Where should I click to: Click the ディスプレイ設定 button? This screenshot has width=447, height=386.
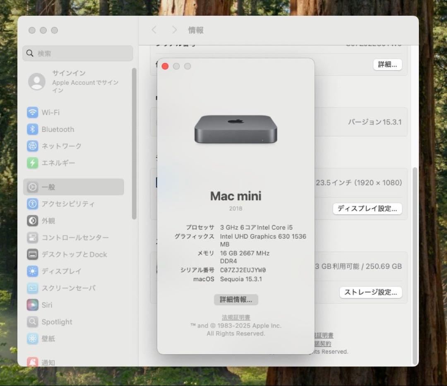point(367,209)
